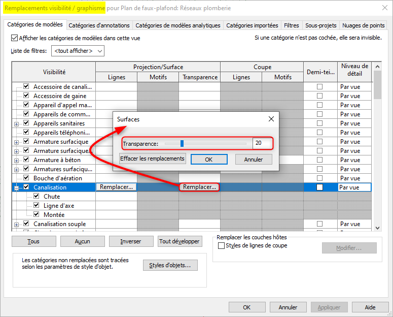Image resolution: width=393 pixels, height=317 pixels.
Task: Uncheck Afficher les catégories de modèles
Action: 14,38
